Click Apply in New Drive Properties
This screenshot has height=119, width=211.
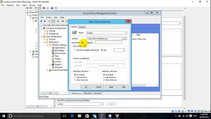(111, 87)
